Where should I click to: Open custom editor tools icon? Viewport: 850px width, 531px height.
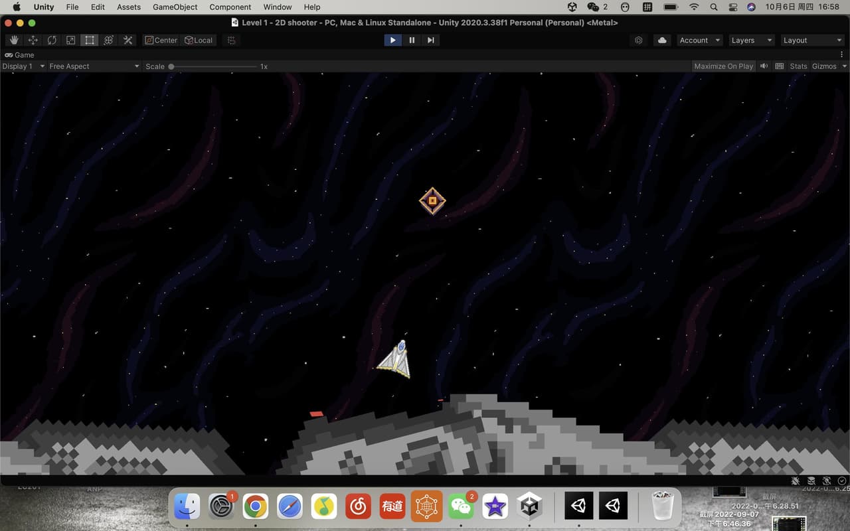click(x=128, y=40)
